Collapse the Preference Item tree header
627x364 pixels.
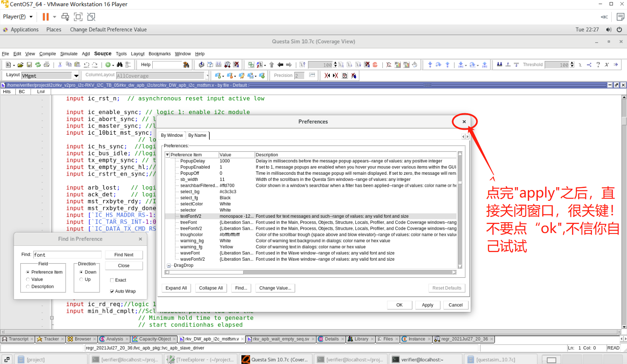[168, 155]
